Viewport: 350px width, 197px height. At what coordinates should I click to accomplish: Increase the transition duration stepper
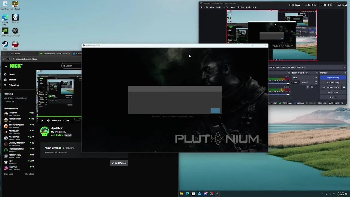point(316,82)
